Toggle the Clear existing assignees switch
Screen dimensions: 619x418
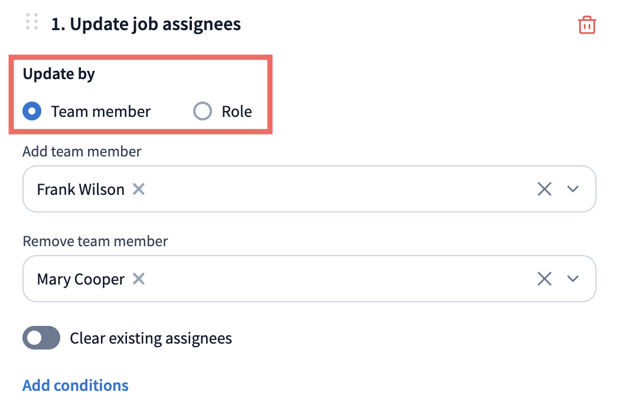click(41, 338)
